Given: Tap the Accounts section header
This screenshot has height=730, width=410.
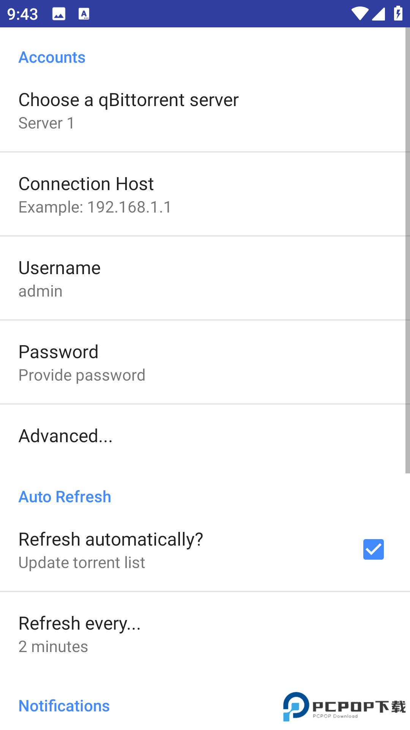Looking at the screenshot, I should tap(52, 57).
